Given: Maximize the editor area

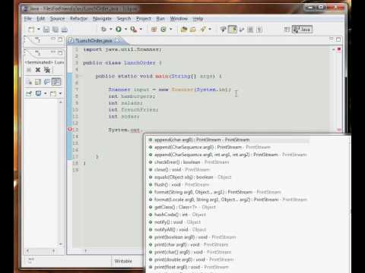Looking at the screenshot, I should click(x=338, y=39).
